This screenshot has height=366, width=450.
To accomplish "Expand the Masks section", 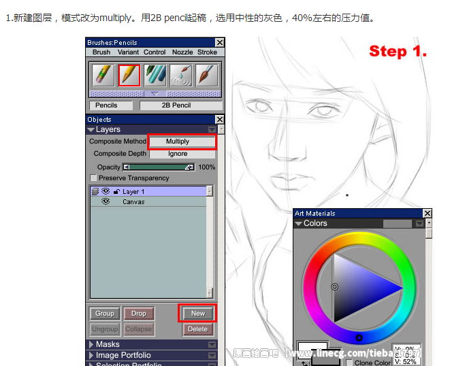I will (91, 344).
